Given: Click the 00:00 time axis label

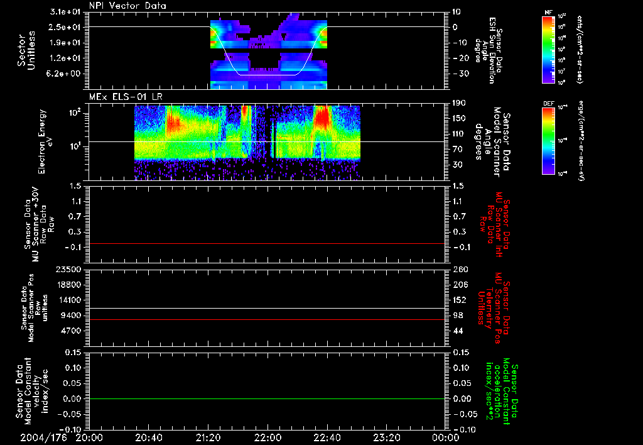Looking at the screenshot, I should (x=446, y=437).
